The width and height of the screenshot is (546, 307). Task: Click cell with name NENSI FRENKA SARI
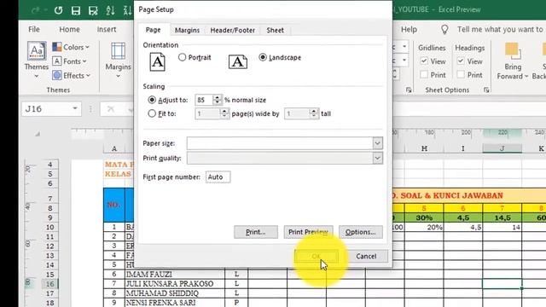175,303
